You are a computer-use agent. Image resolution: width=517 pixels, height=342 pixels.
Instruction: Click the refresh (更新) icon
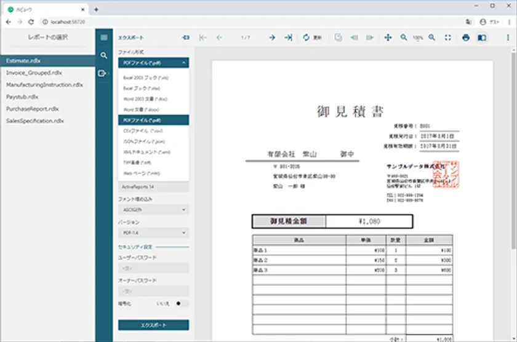(x=307, y=38)
